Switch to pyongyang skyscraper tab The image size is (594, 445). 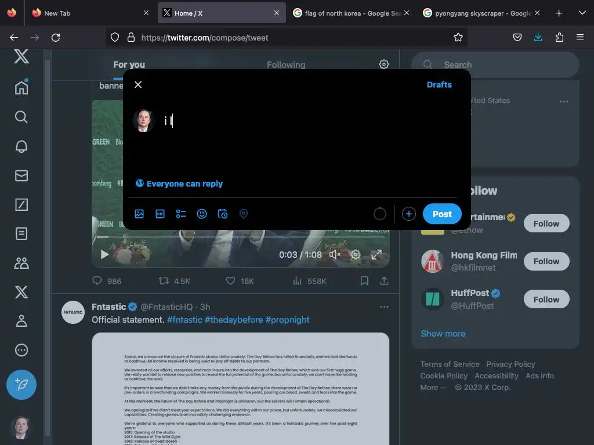point(481,13)
